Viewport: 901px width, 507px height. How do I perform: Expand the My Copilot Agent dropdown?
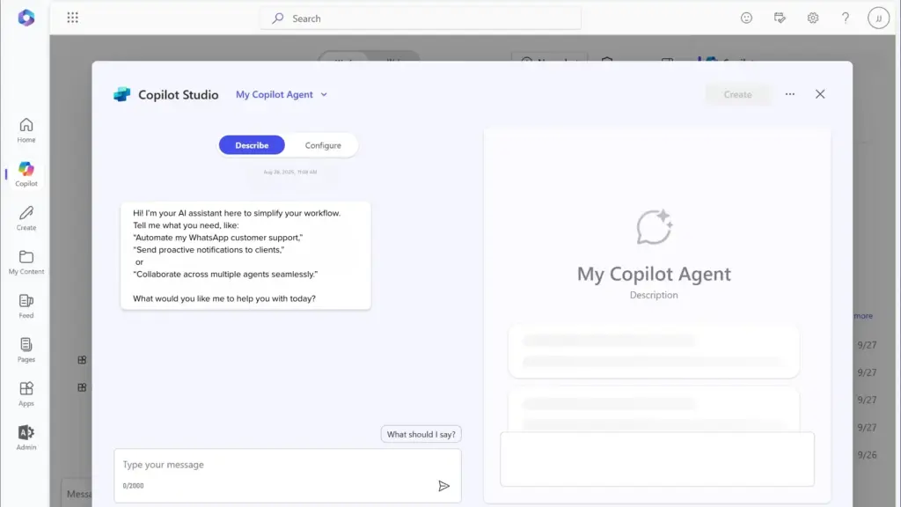tap(282, 94)
